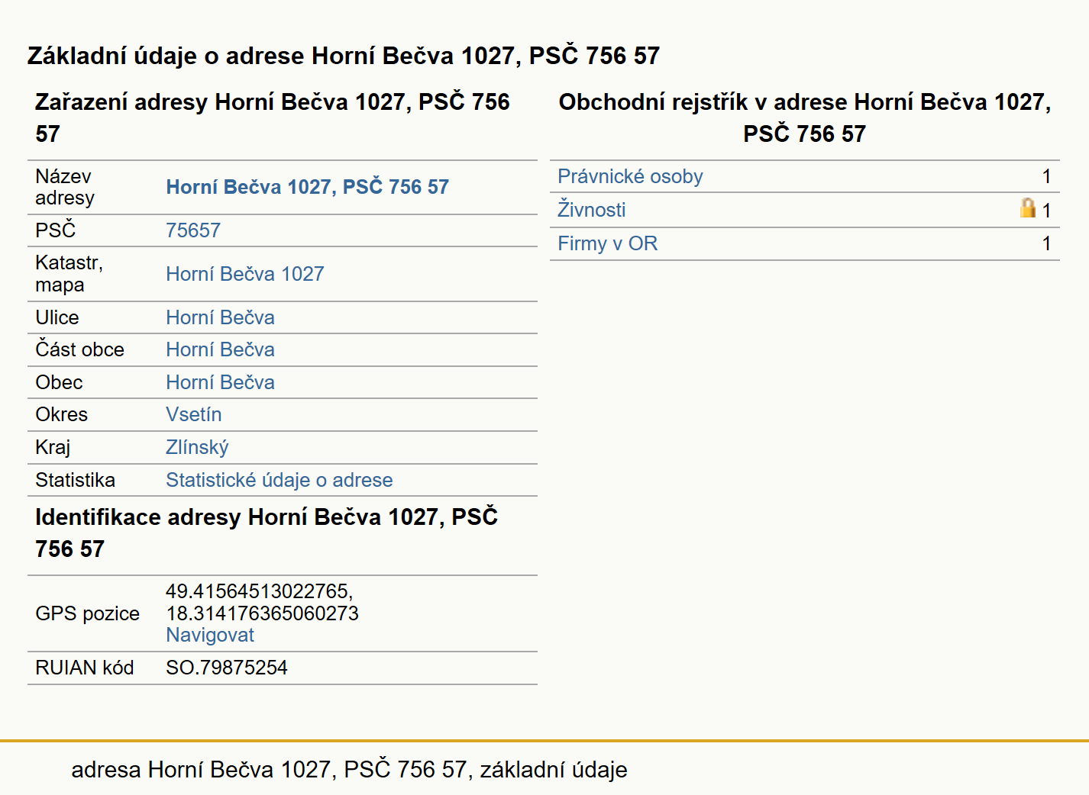Open the Firmy v OR link
The height and width of the screenshot is (795, 1089).
[x=607, y=243]
